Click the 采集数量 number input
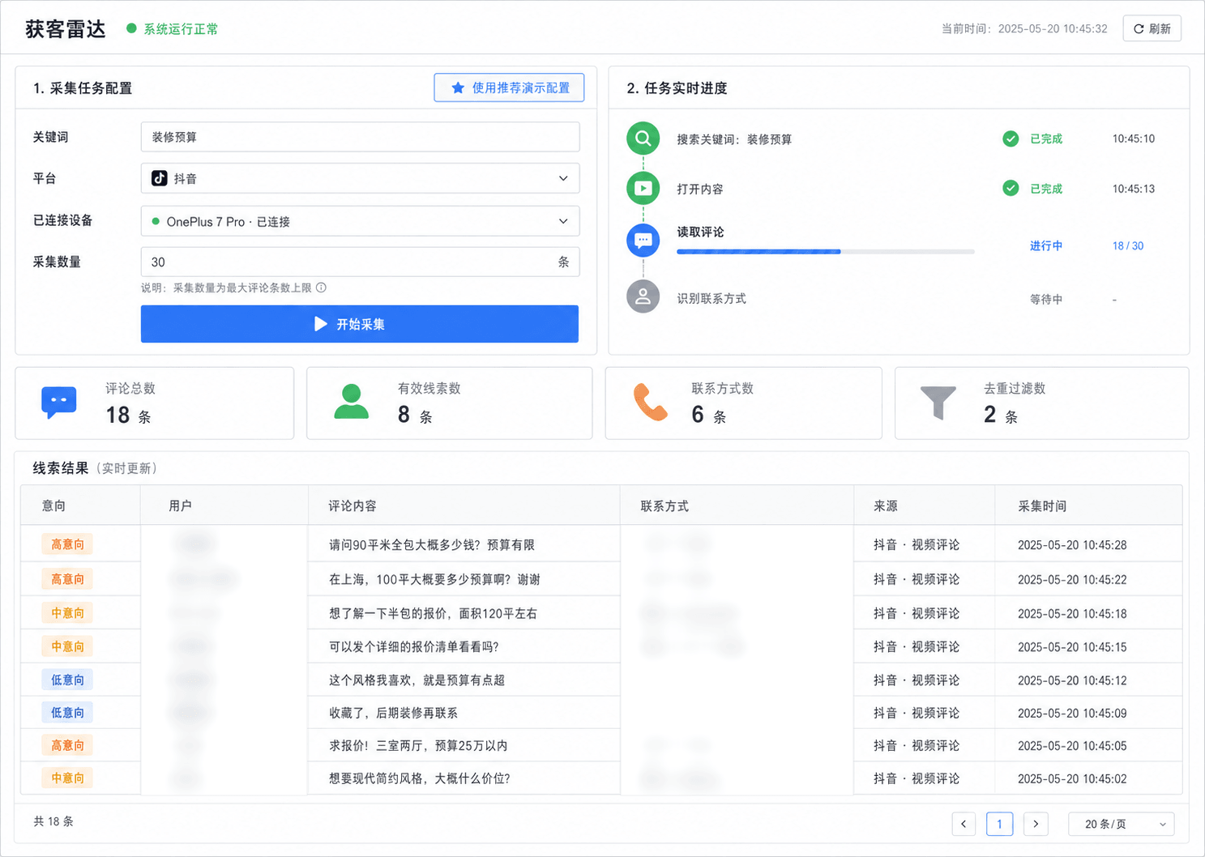This screenshot has width=1205, height=857. coord(360,262)
